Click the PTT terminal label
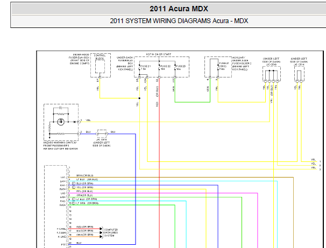The image size is (326, 248). pos(63,245)
